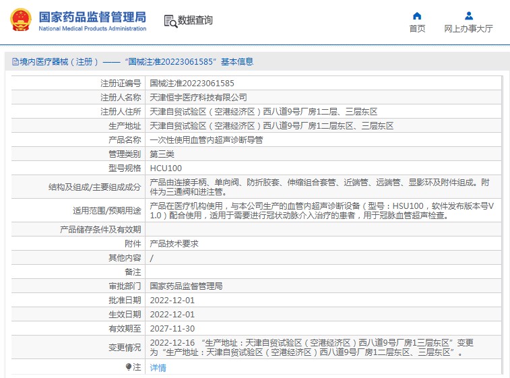This screenshot has width=510, height=378.
Task: Click the 变更情况 change record text
Action: [312, 347]
